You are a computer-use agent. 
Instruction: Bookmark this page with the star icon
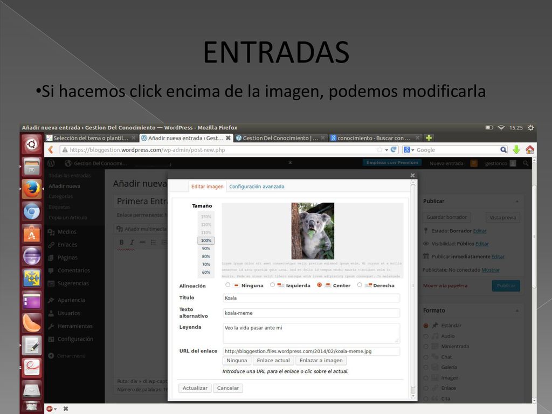point(379,150)
